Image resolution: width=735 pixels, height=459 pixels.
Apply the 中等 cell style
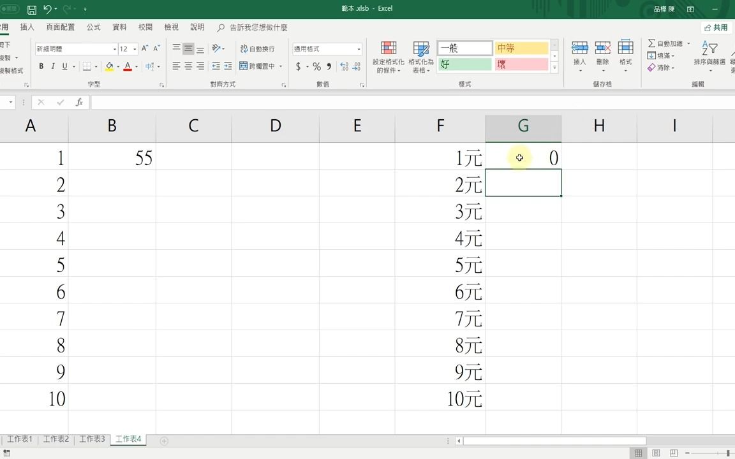[x=521, y=48]
